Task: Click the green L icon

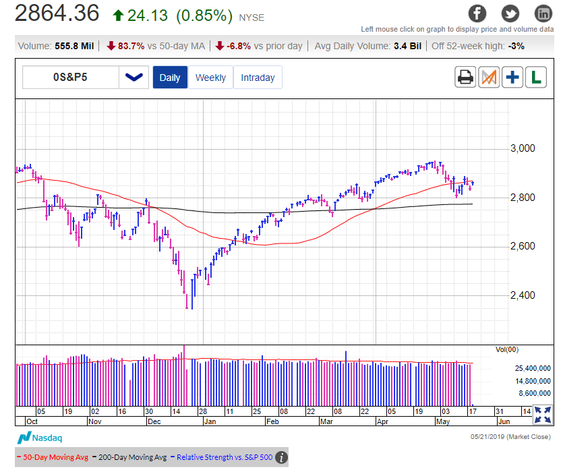Action: point(536,78)
